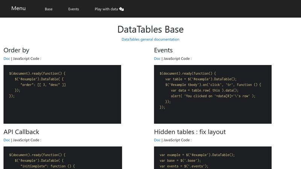The width and height of the screenshot is (301, 169).
Task: Open the Events nav item
Action: coord(73,9)
